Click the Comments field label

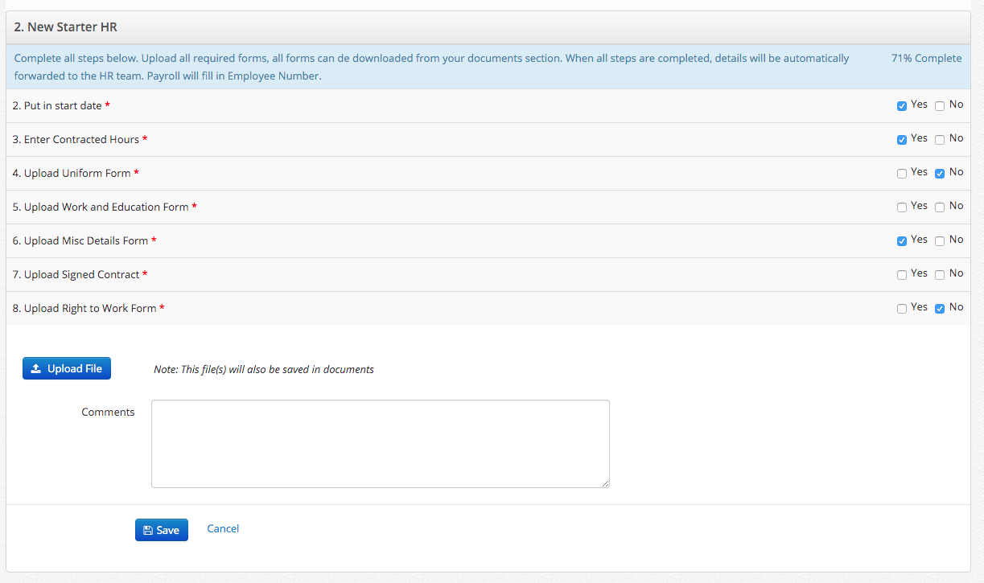coord(108,412)
